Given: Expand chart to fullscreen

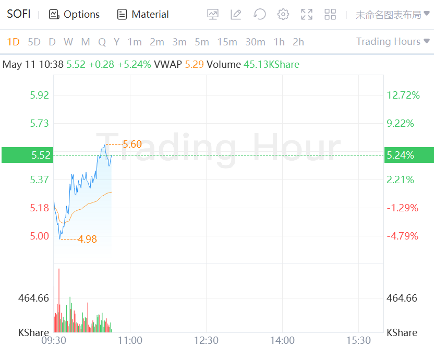Looking at the screenshot, I should [307, 15].
